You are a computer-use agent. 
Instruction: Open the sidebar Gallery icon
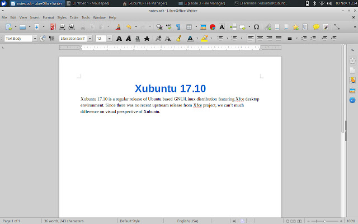(352, 90)
